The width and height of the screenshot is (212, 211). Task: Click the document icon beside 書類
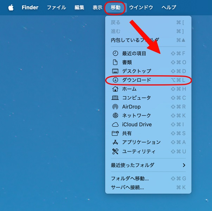(115, 62)
